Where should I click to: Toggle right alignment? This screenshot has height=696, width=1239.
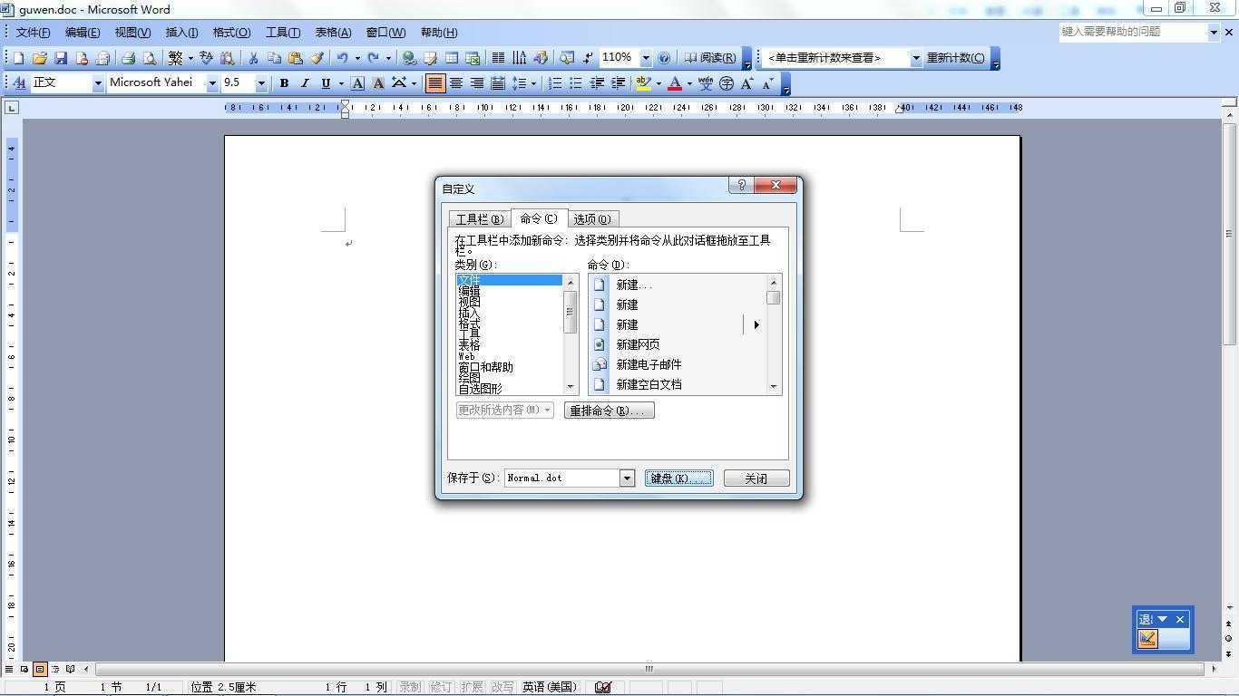477,83
